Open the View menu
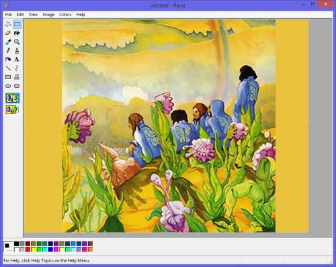The width and height of the screenshot is (336, 267). [33, 15]
